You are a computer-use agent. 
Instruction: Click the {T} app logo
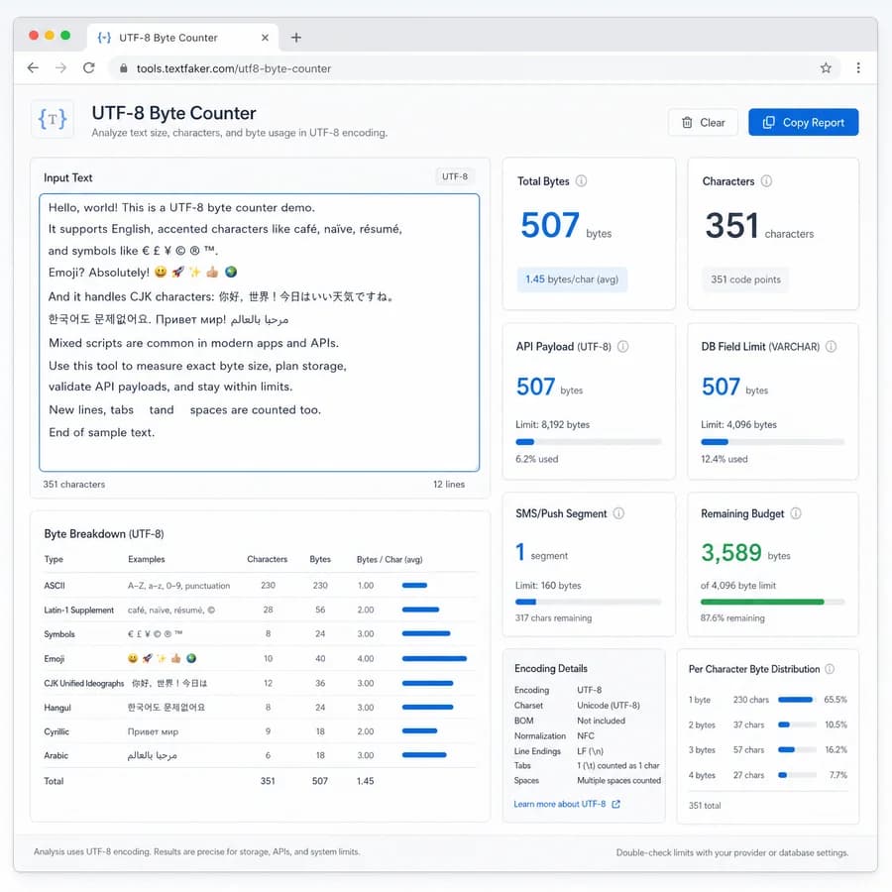(x=53, y=120)
